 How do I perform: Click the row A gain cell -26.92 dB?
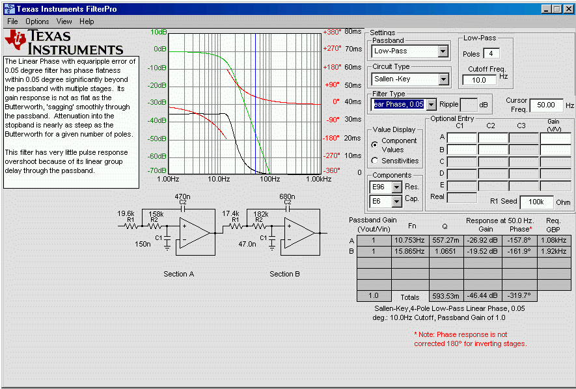[482, 241]
